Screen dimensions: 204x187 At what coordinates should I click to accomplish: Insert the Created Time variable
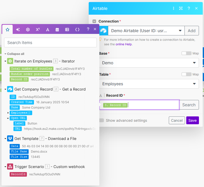coord(22,102)
